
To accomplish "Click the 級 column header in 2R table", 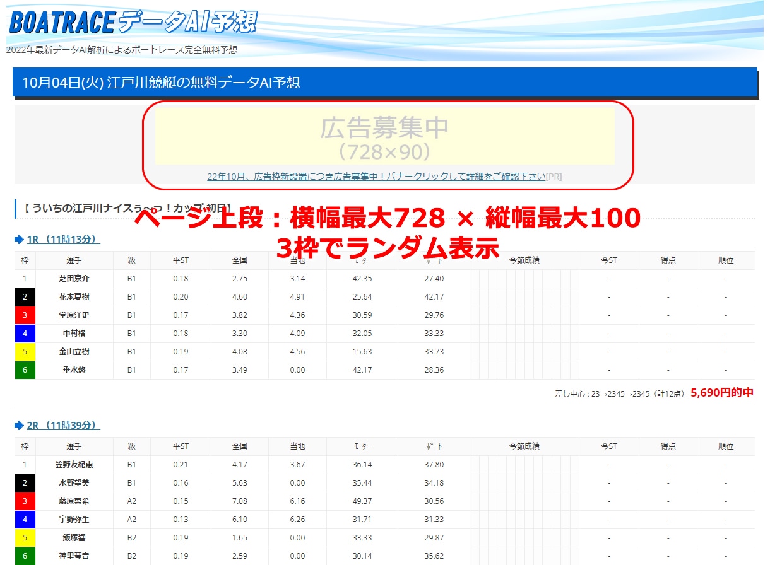I will pos(132,446).
